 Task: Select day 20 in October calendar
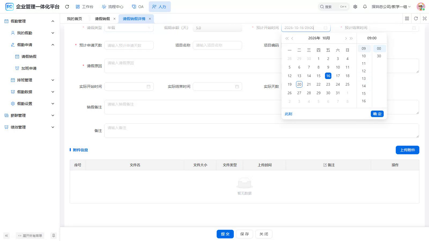(299, 84)
